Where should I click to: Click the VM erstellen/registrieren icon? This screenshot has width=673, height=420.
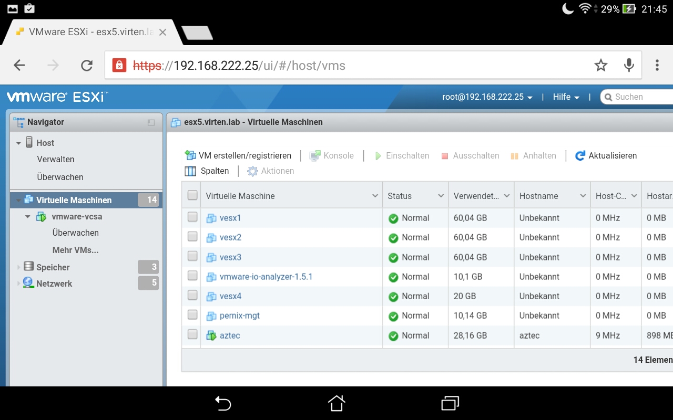tap(190, 155)
